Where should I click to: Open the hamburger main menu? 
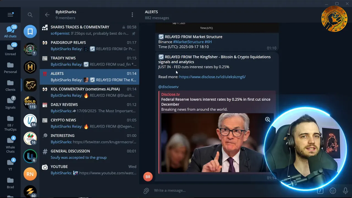pos(10,15)
